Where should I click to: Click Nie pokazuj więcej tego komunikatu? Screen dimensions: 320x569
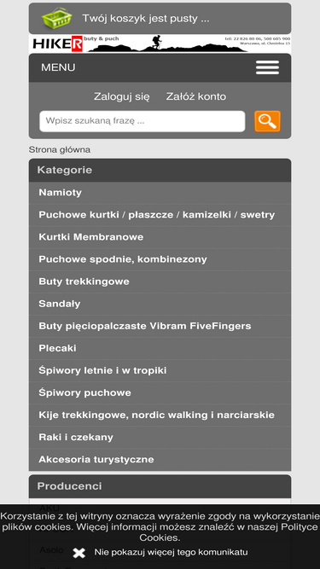click(x=171, y=552)
